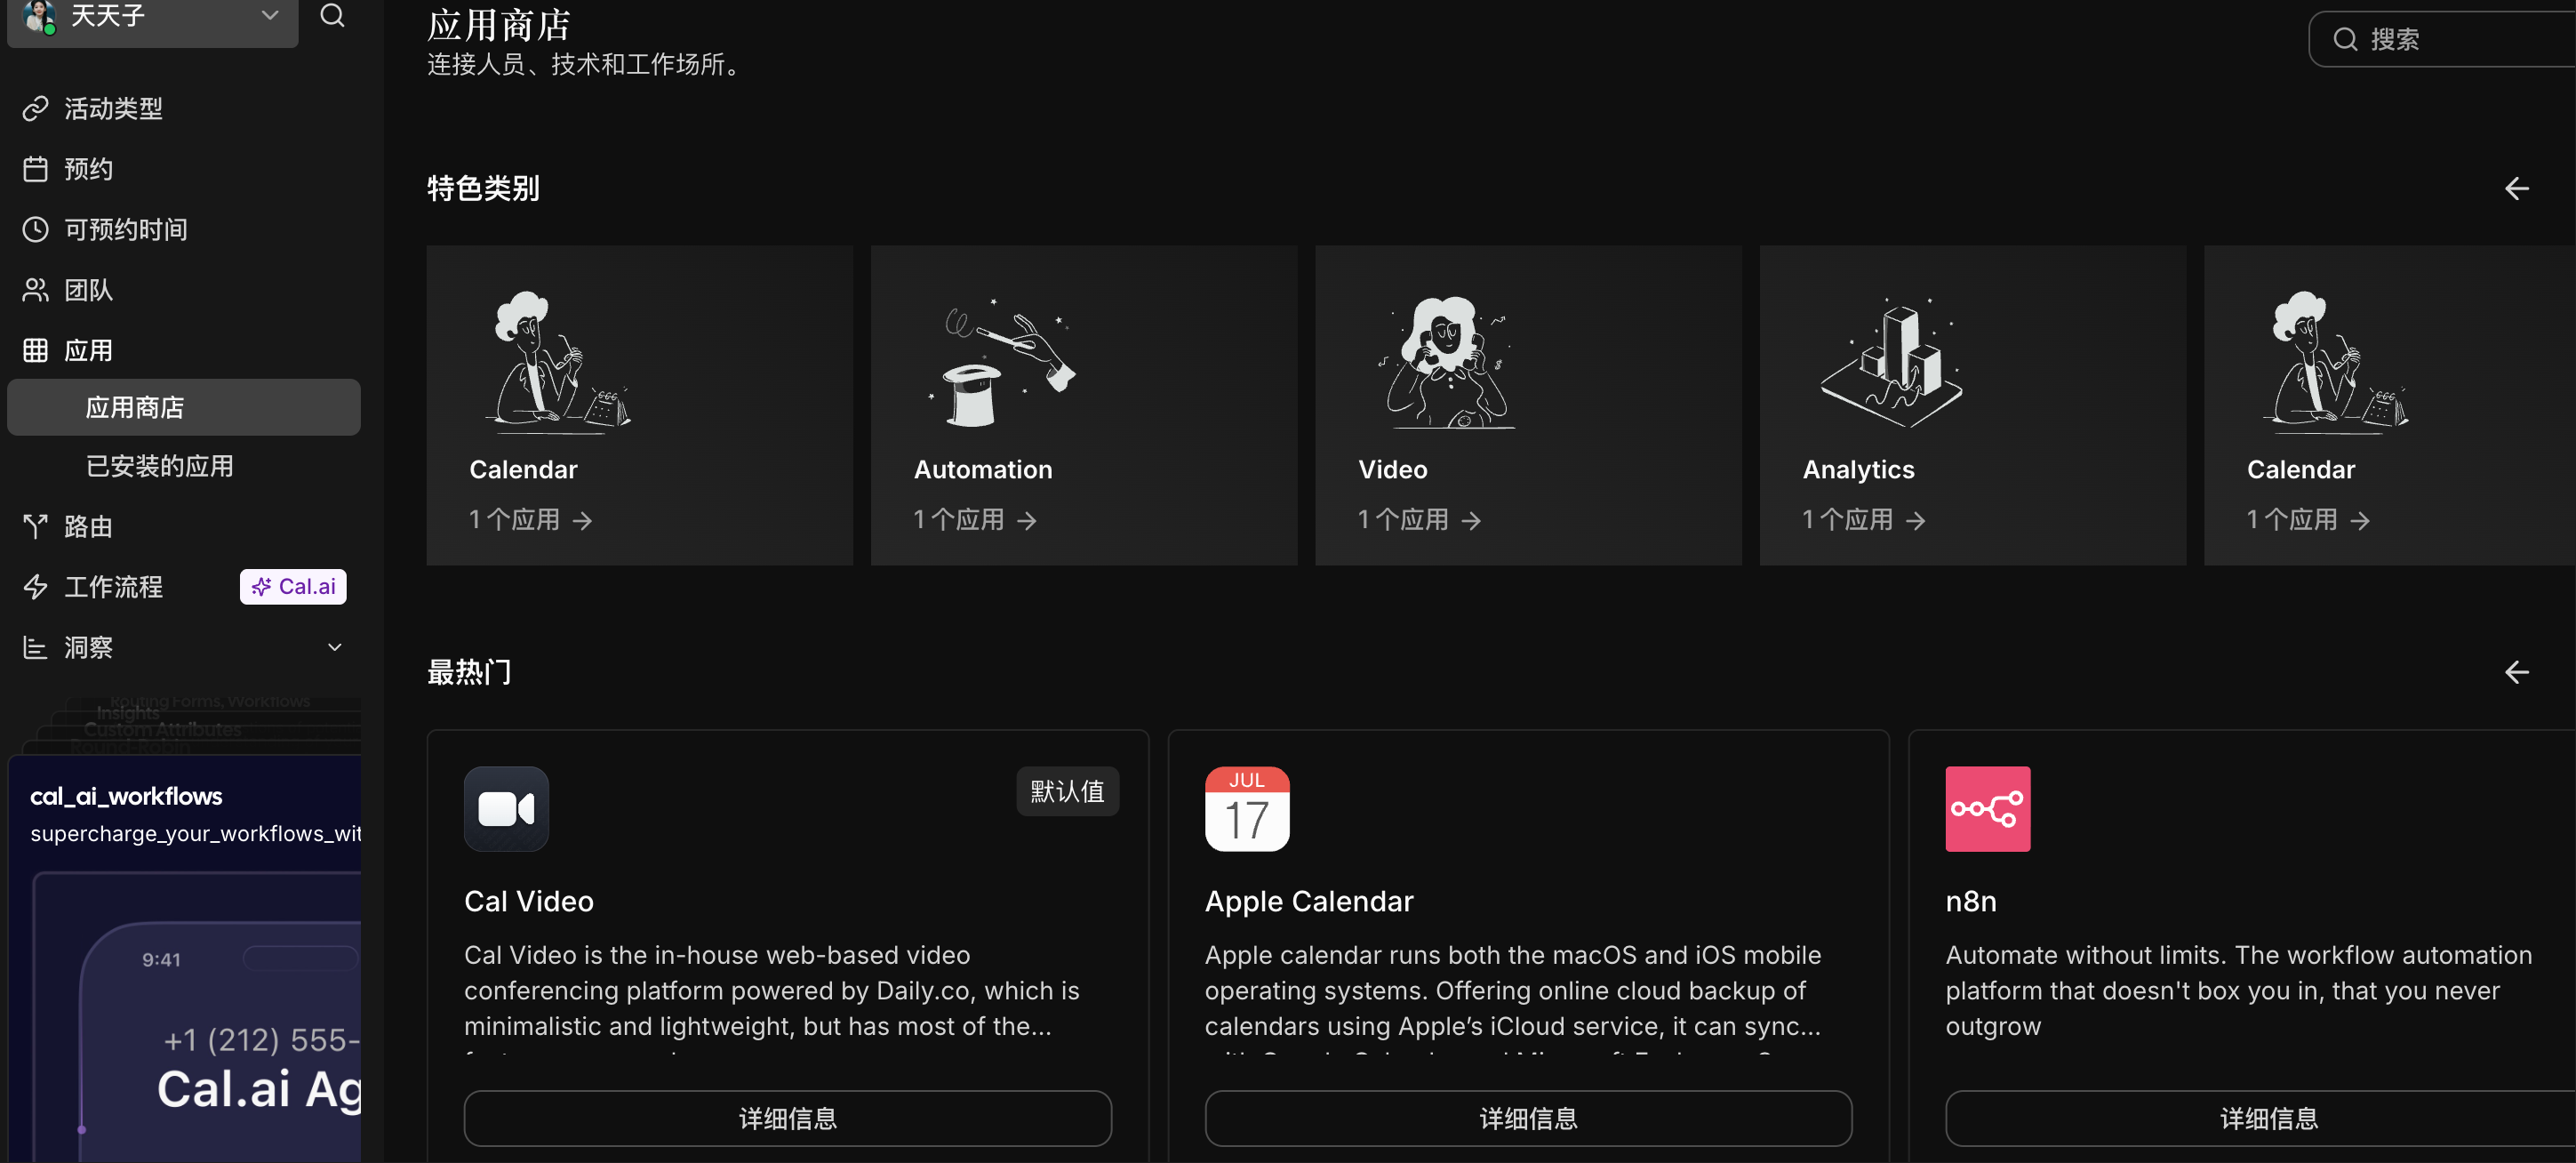Click magnifier icon in 搜索 box
The width and height of the screenshot is (2576, 1163).
(x=2345, y=39)
